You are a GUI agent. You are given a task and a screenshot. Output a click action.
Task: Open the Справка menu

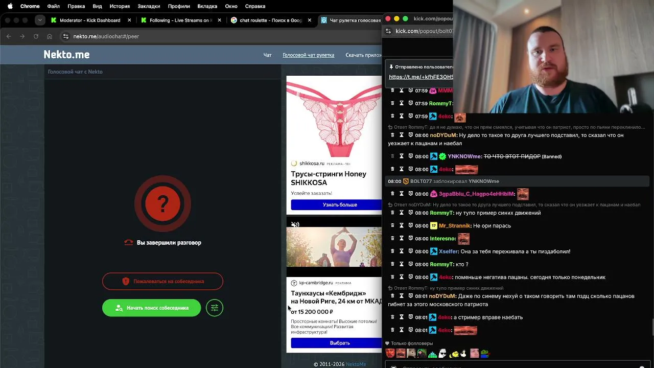coord(255,6)
